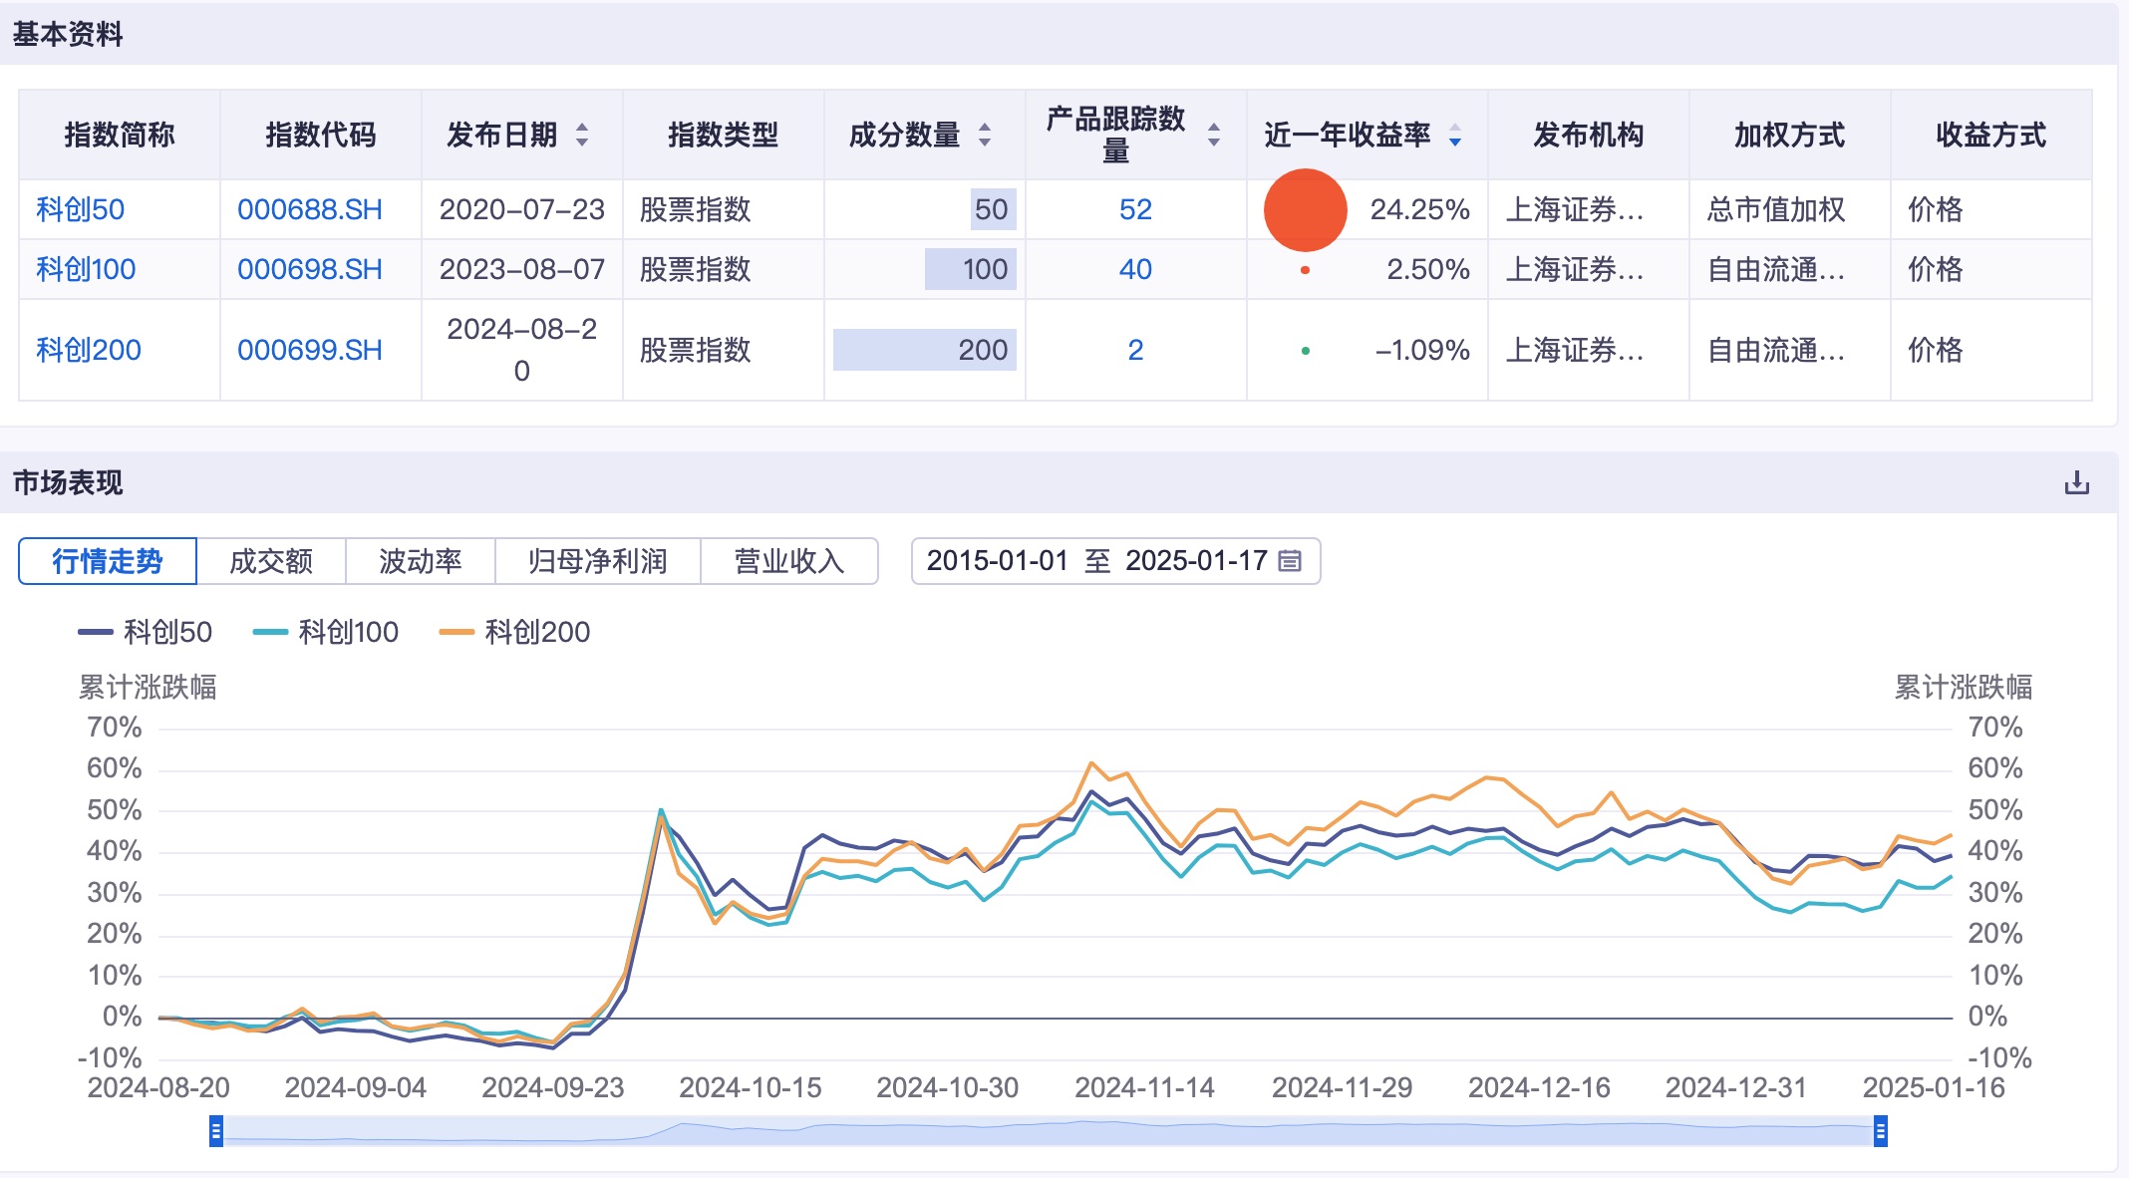Open the calendar icon next to date range

(1290, 561)
